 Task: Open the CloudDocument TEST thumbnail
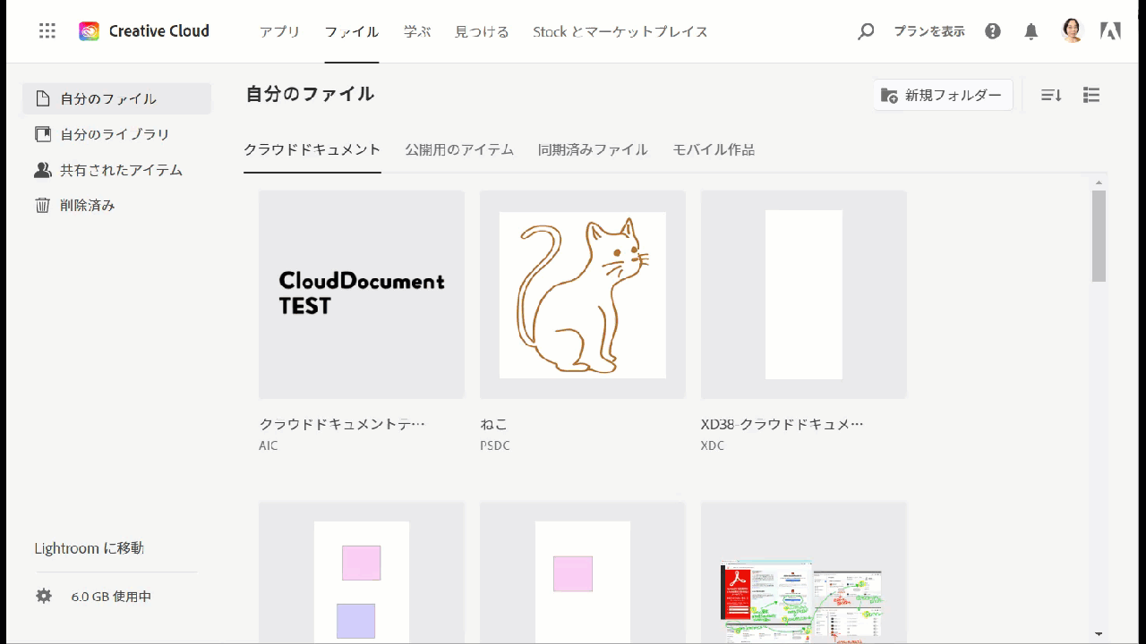tap(362, 294)
